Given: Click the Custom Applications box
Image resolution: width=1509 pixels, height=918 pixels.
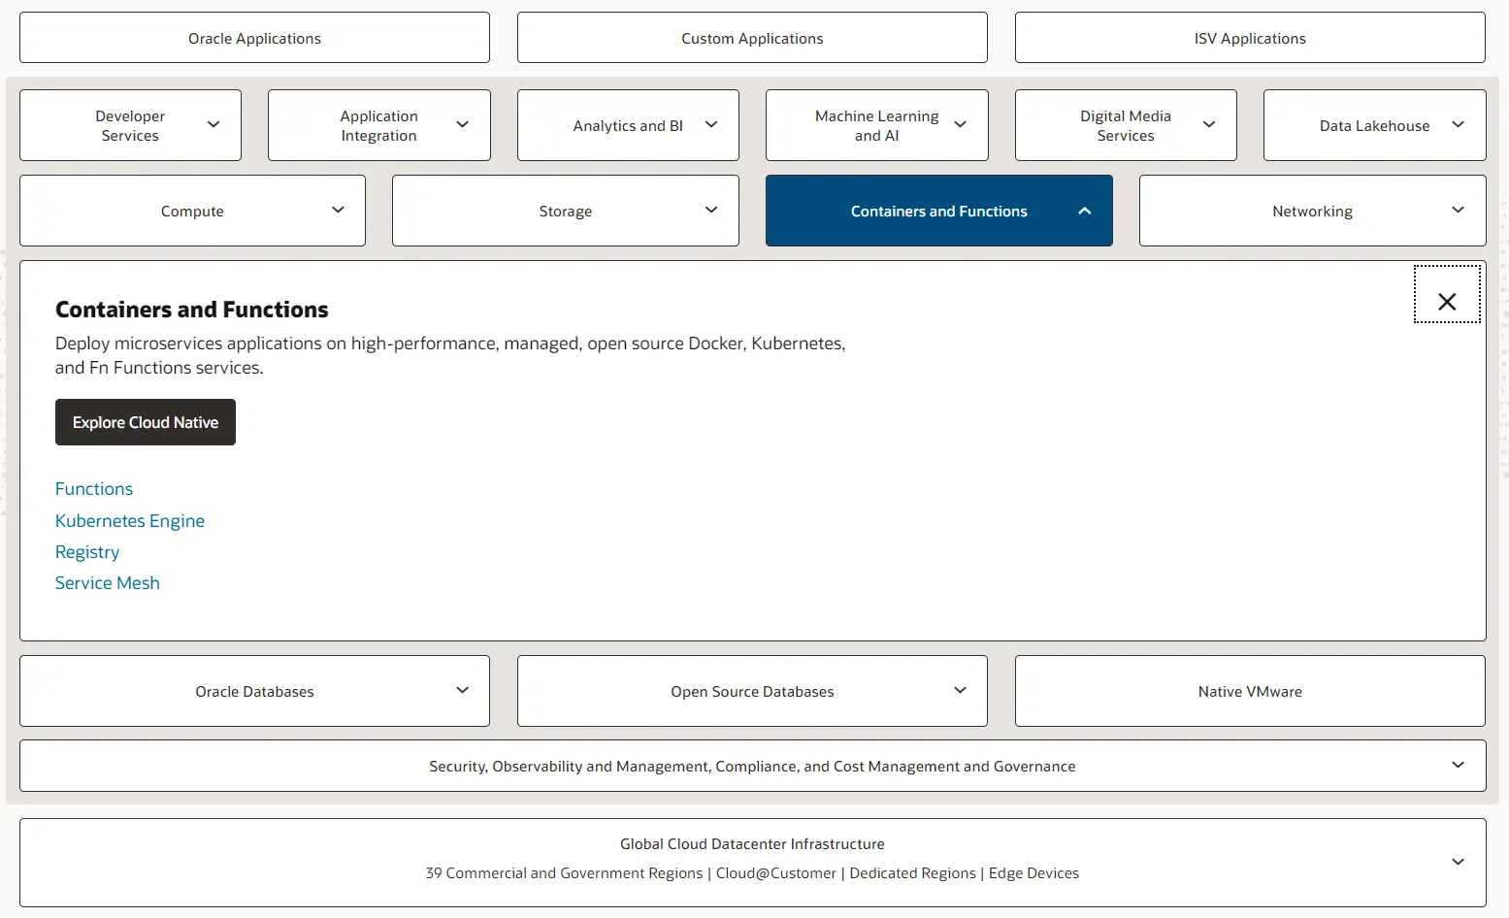Looking at the screenshot, I should pos(752,38).
